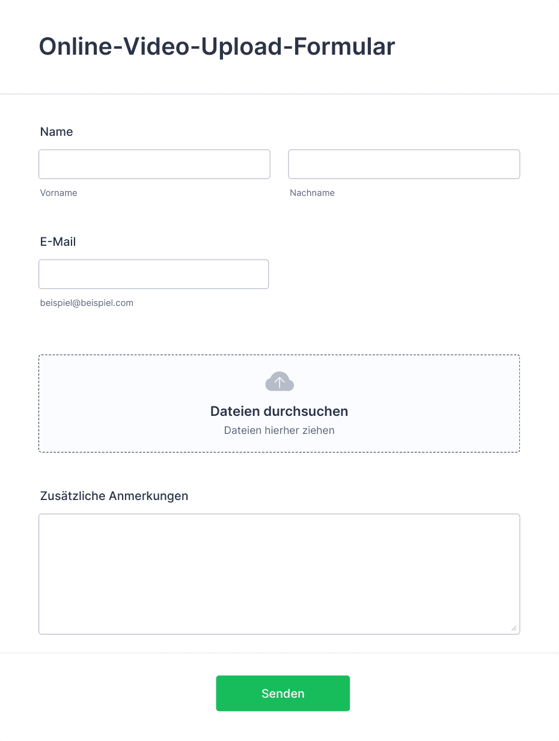
Task: Click the beispiel@beispiel.com hint text
Action: pyautogui.click(x=87, y=303)
